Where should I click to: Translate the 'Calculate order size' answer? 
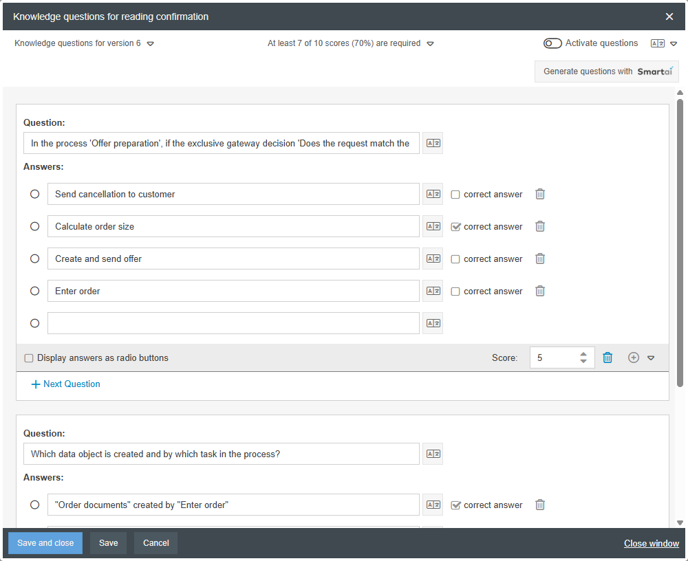[x=433, y=226]
